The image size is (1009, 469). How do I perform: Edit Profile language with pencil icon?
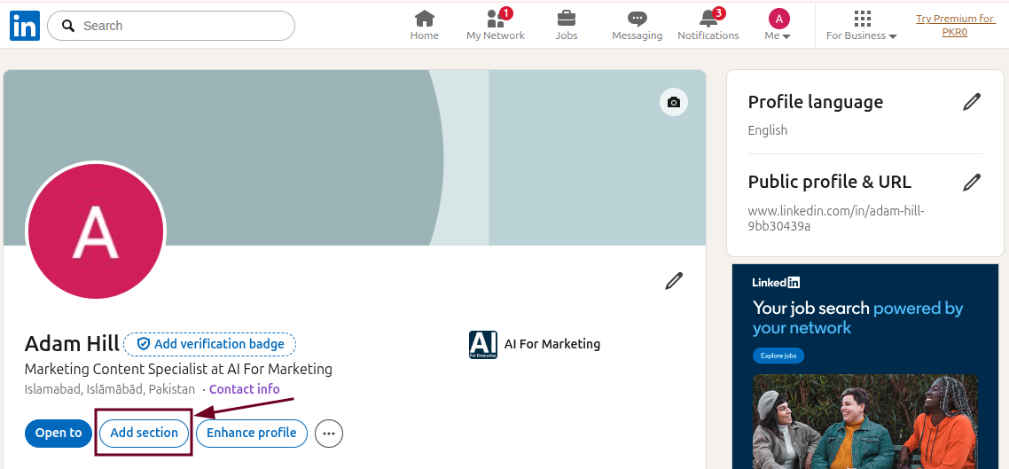(971, 102)
